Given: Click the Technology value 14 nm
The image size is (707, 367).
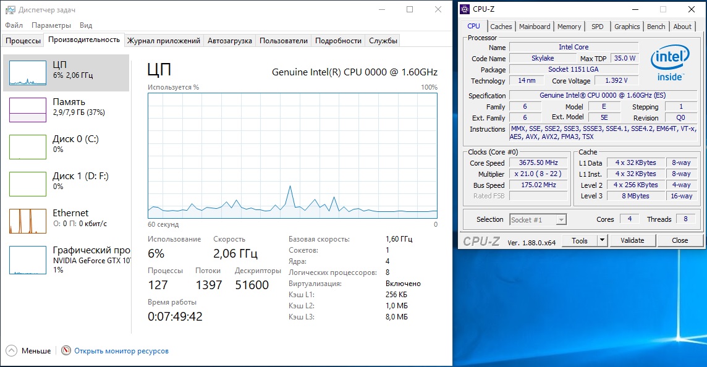Looking at the screenshot, I should [527, 81].
